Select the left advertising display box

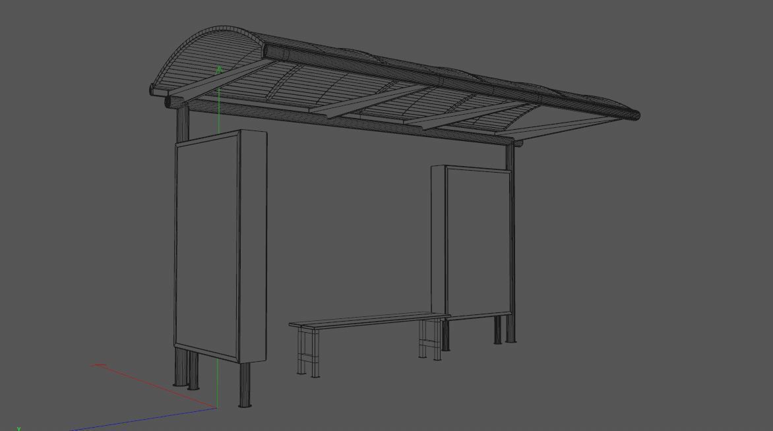pyautogui.click(x=220, y=246)
